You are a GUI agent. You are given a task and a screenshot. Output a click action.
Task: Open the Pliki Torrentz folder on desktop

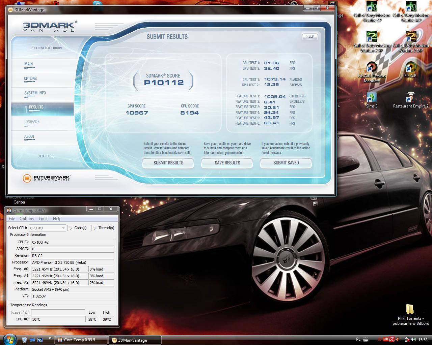coord(411,314)
